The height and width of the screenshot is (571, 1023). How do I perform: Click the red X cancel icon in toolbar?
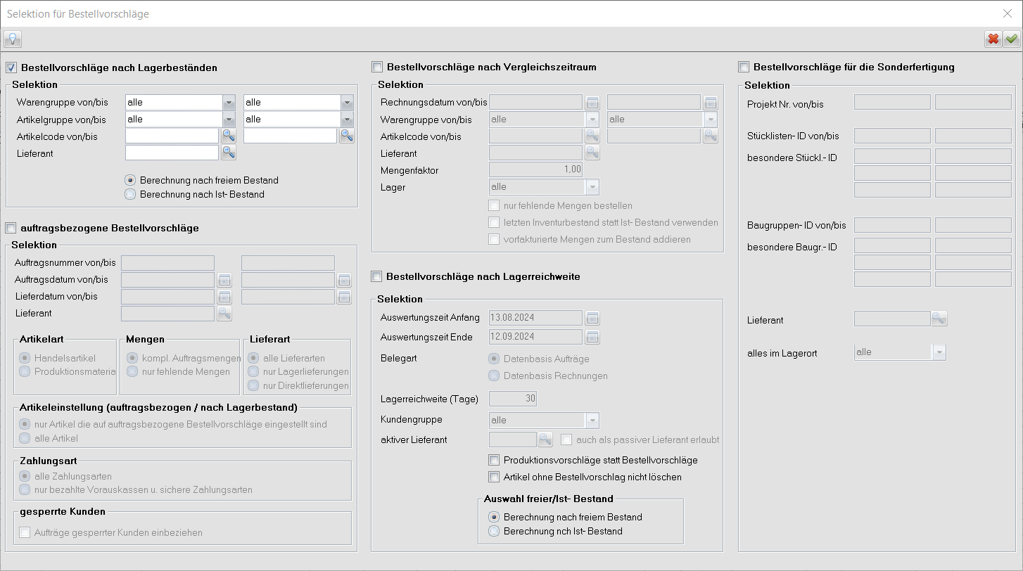tap(993, 39)
